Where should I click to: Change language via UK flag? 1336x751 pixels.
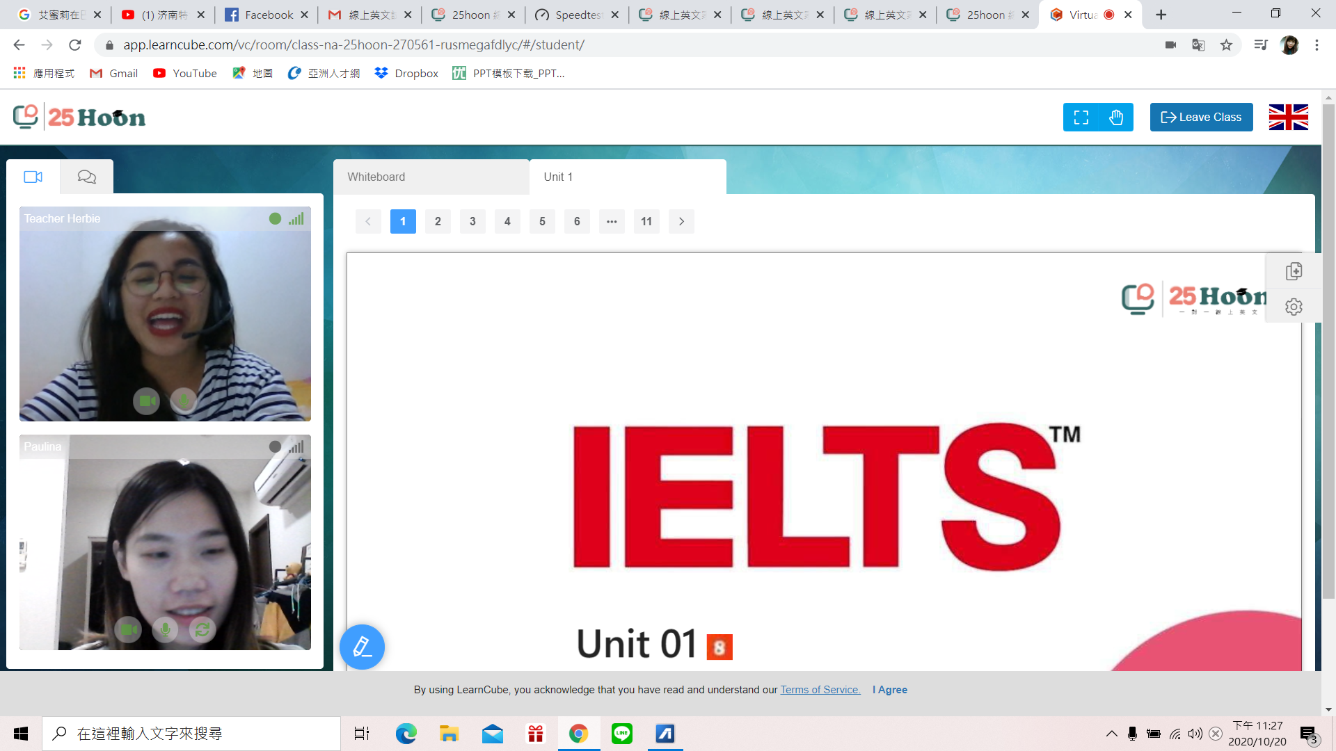tap(1288, 117)
